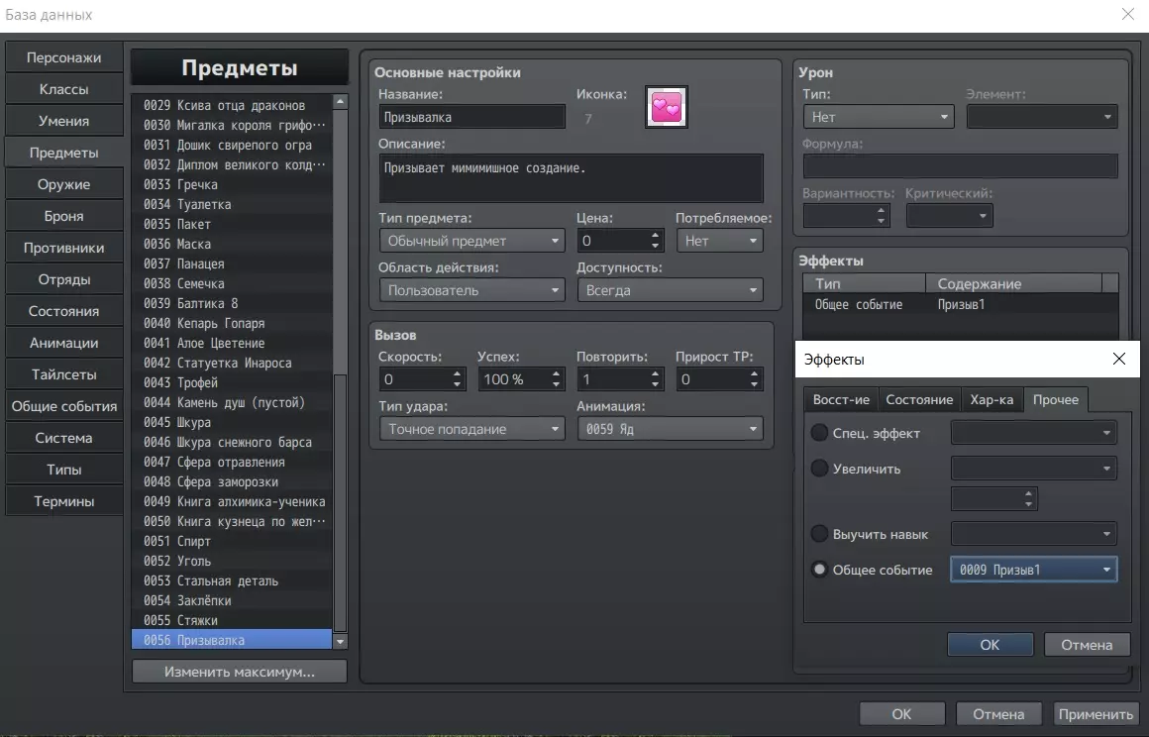
Task: Click the Цена value field
Action: pos(612,241)
